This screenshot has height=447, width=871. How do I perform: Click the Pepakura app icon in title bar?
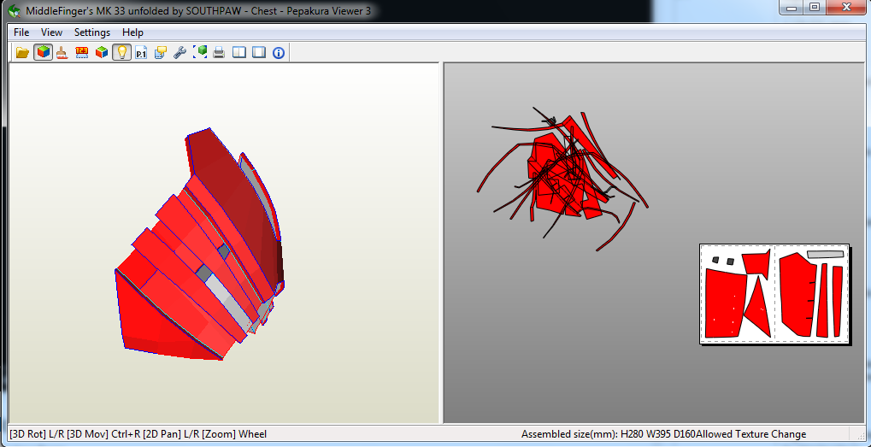(15, 10)
